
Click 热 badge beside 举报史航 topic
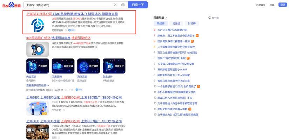[x=190, y=109]
